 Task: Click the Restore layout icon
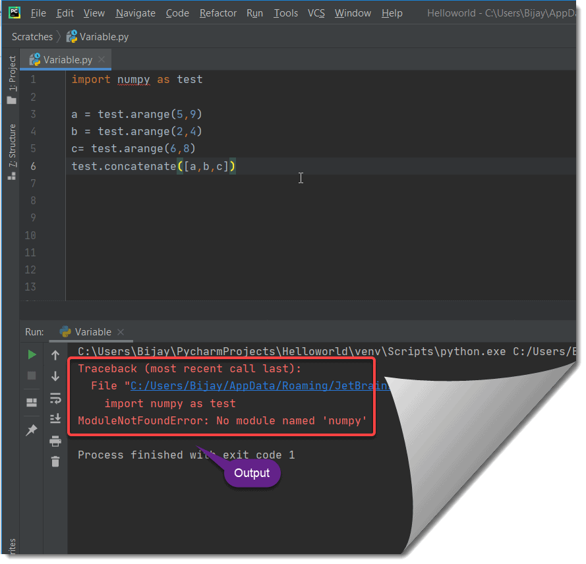pyautogui.click(x=32, y=403)
